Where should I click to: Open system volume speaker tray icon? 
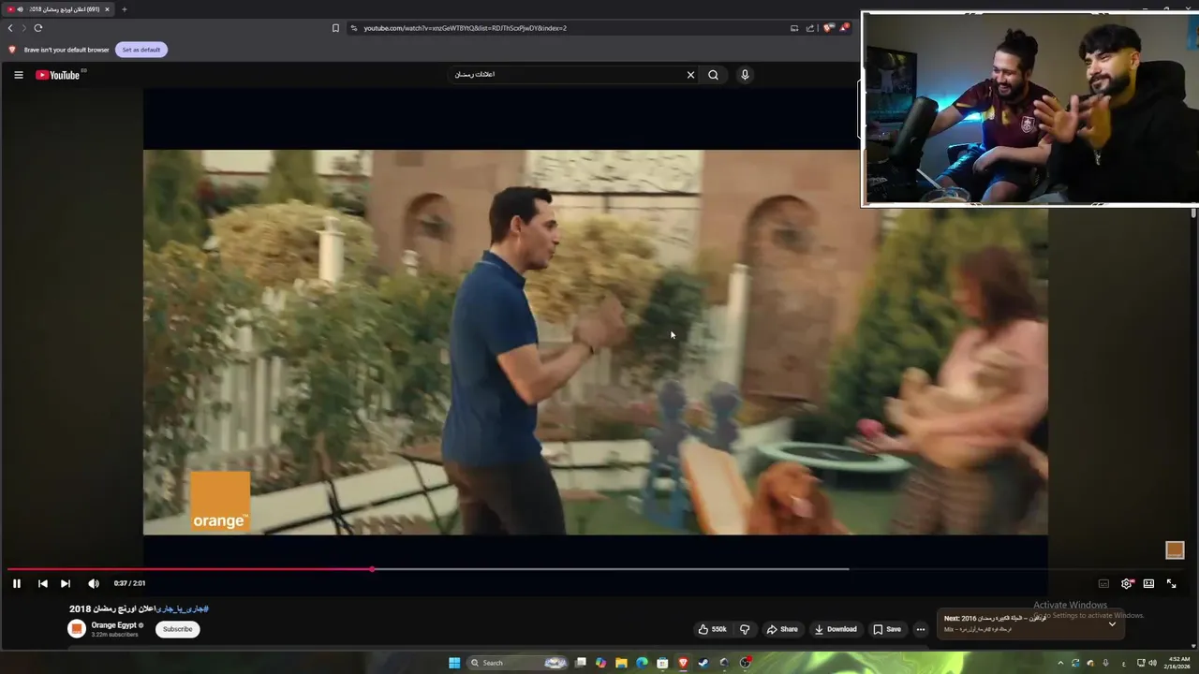1152,663
